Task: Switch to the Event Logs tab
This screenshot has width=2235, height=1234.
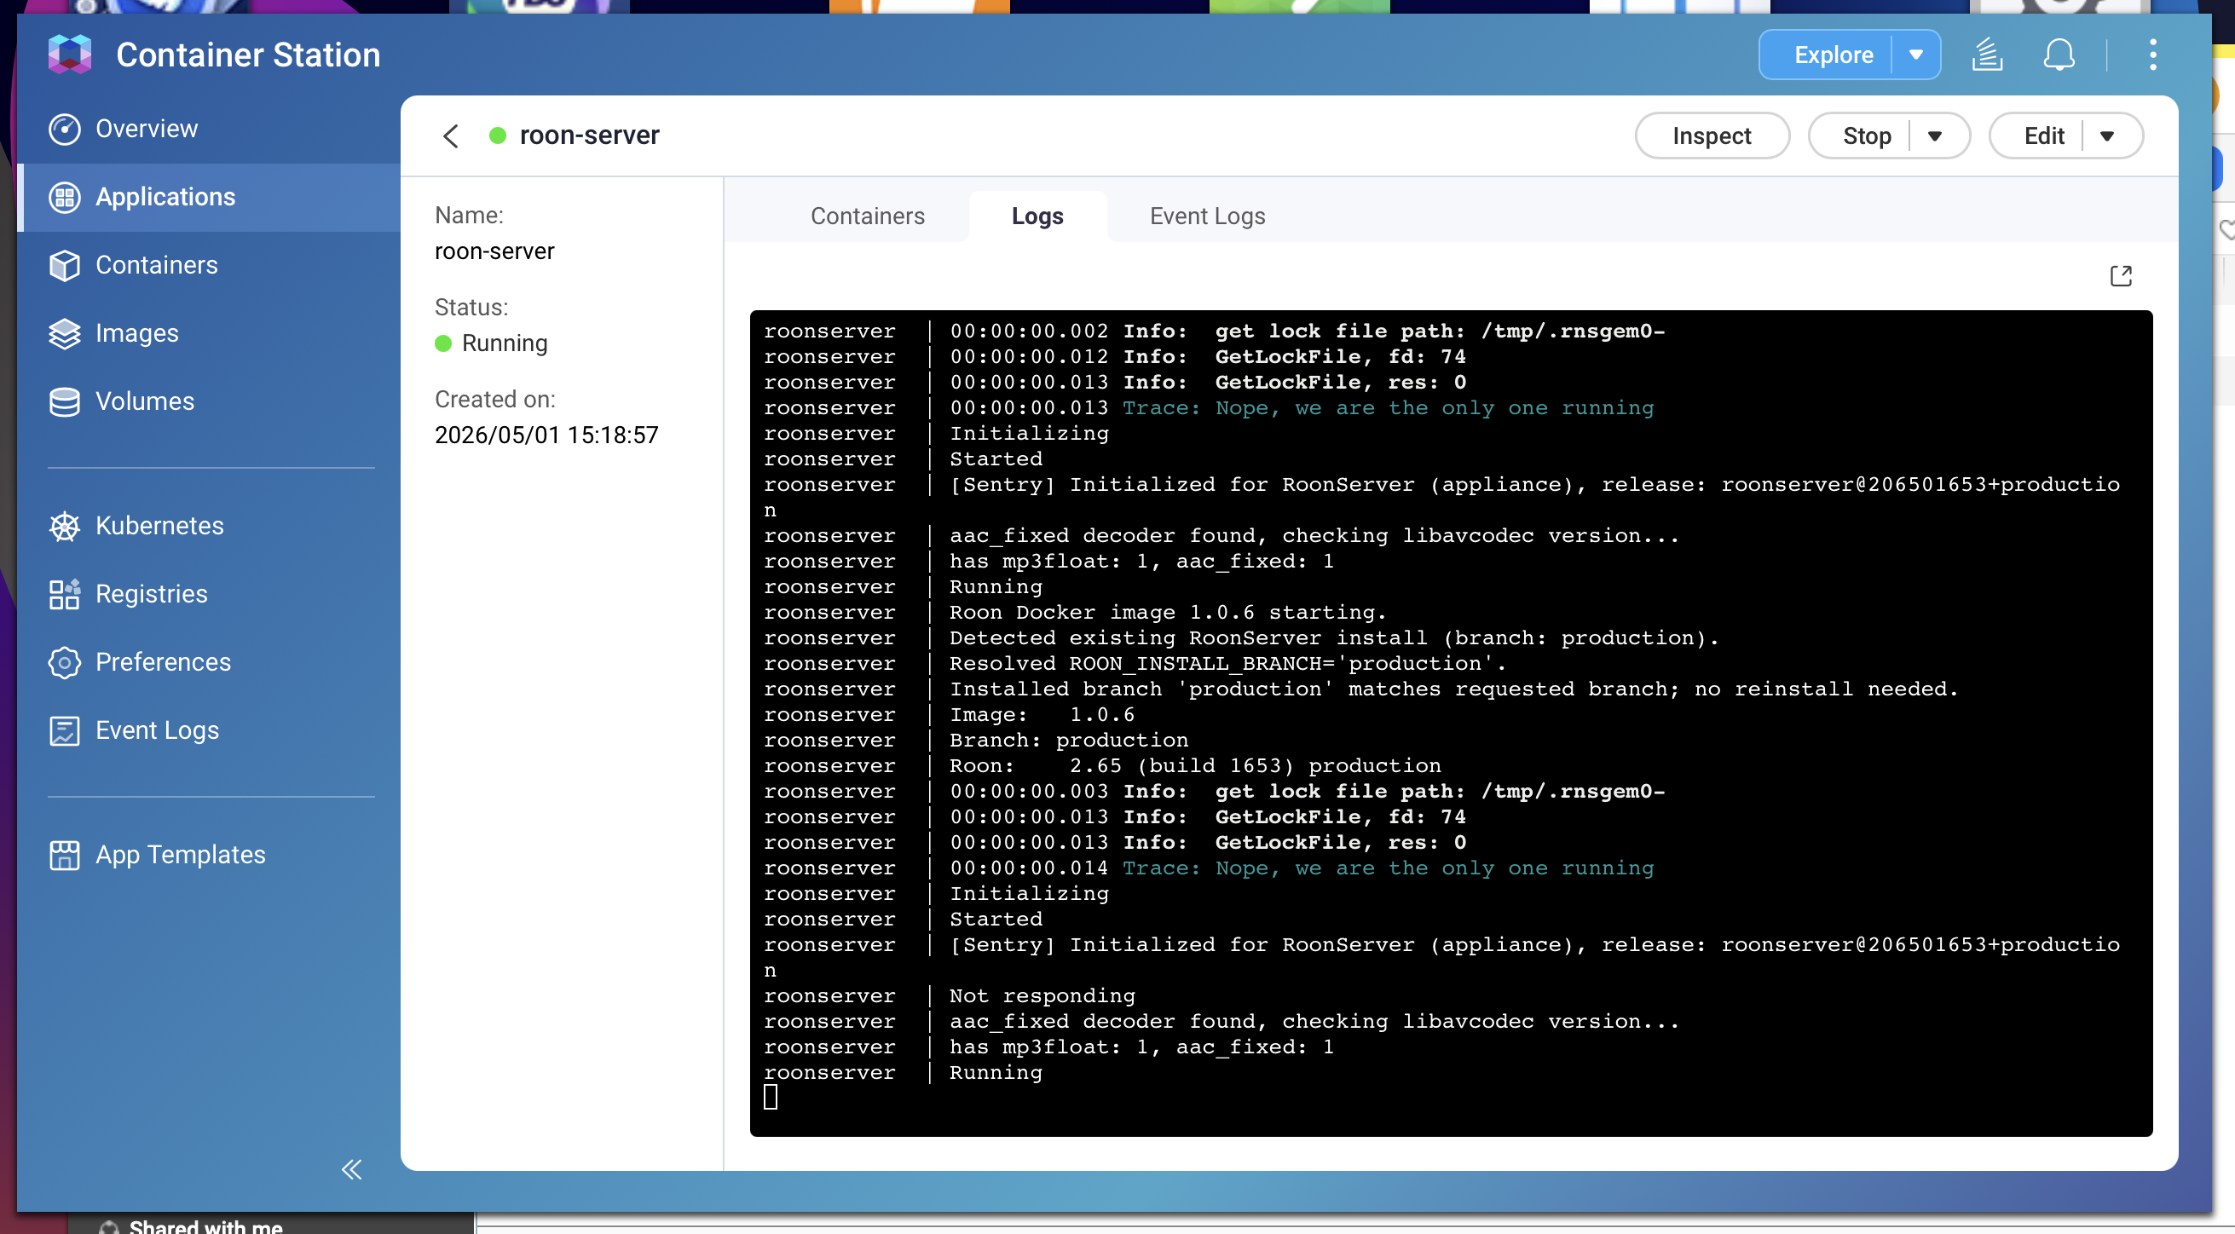Action: (x=1207, y=216)
